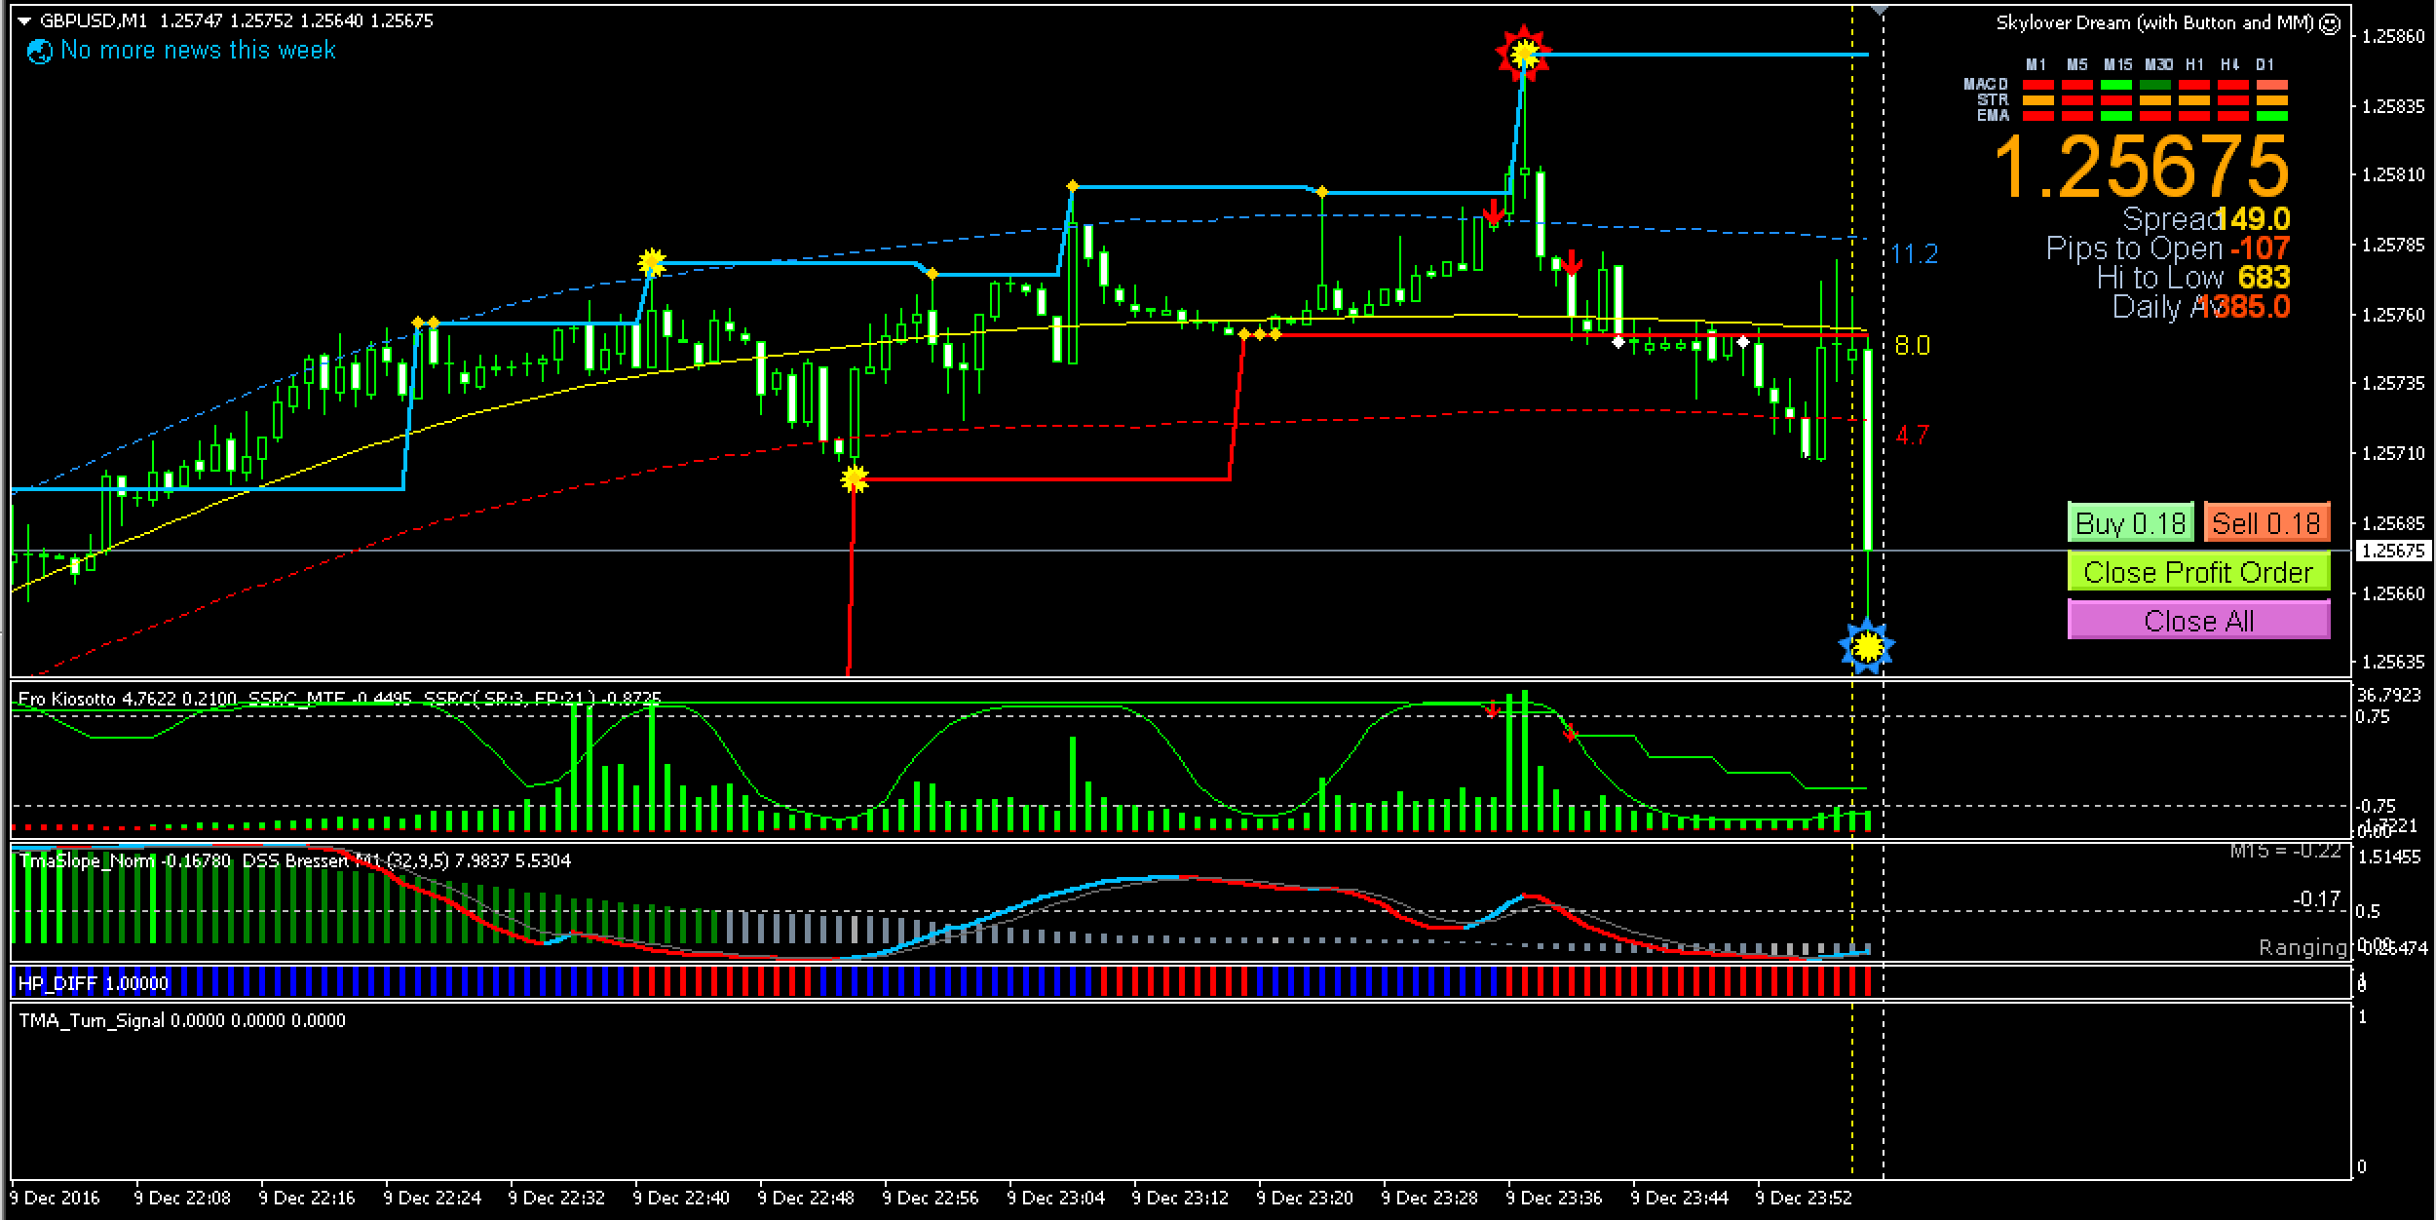Click the H4 timeframe column header
The width and height of the screenshot is (2436, 1220).
pos(2229,64)
